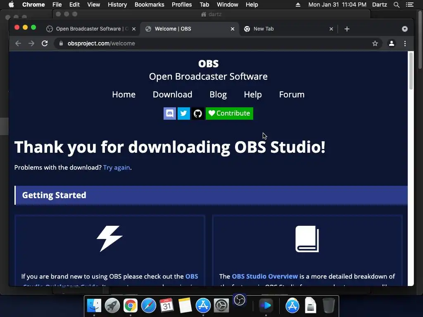Open the OBS Studio Overview link
Viewport: 423px width, 317px height.
pyautogui.click(x=265, y=276)
